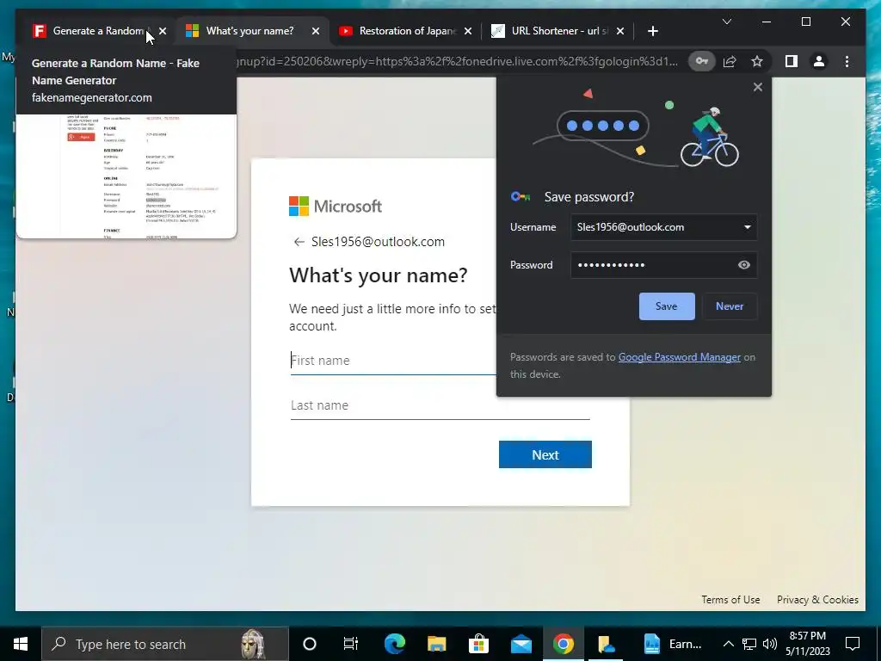Close the URL Shortener tab
Screen dimensions: 881x661
coord(620,31)
